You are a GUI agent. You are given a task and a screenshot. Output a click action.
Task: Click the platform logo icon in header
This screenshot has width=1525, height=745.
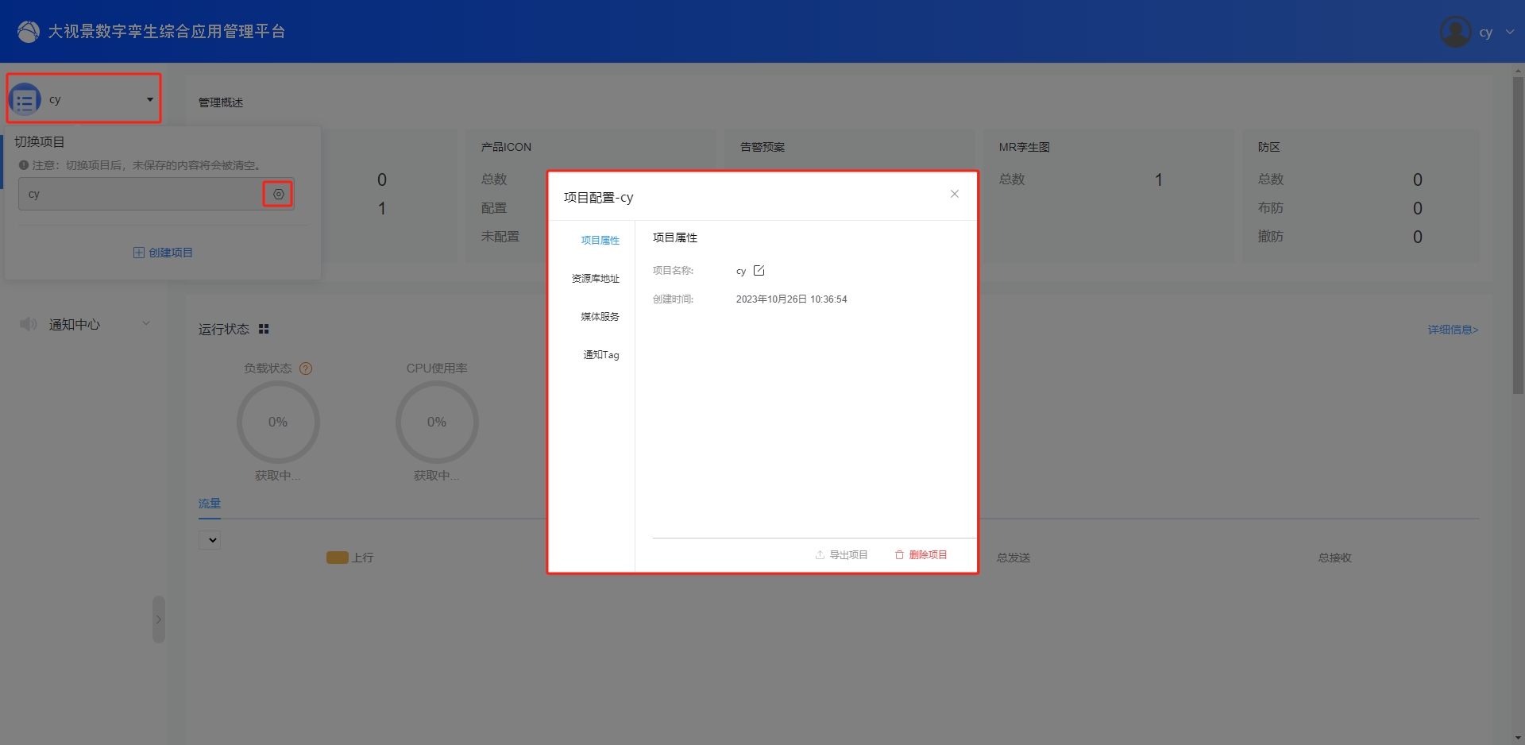[x=29, y=32]
